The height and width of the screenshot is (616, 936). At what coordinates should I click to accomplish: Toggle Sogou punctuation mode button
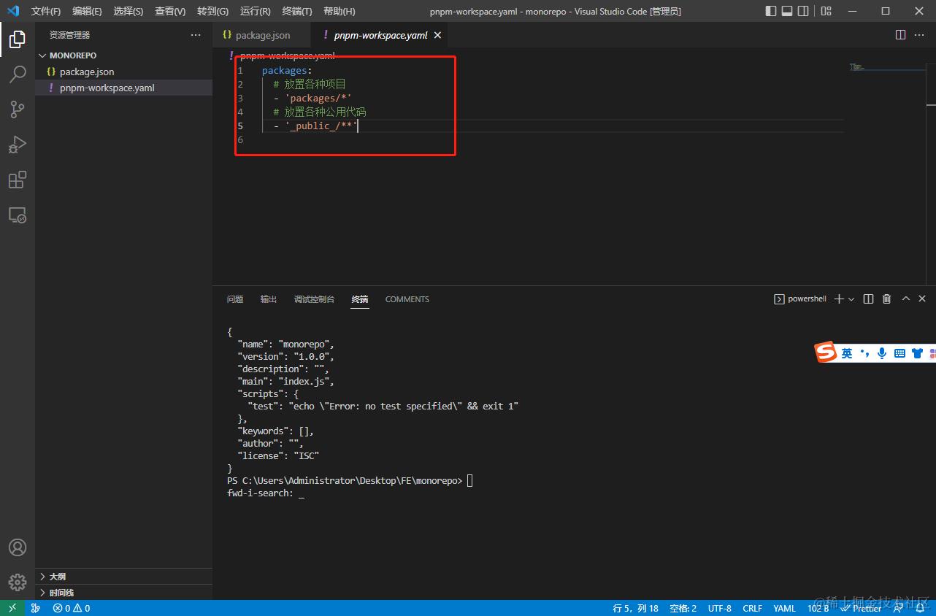click(x=864, y=353)
